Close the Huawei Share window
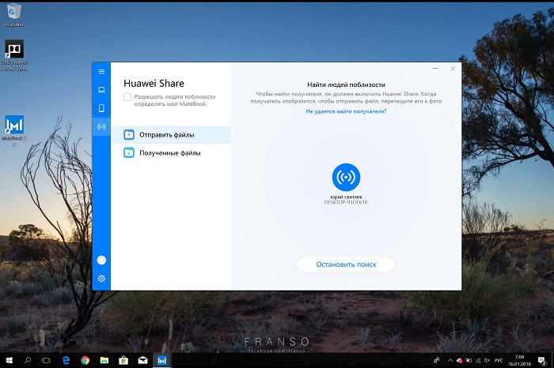This screenshot has height=368, width=554. coord(453,69)
